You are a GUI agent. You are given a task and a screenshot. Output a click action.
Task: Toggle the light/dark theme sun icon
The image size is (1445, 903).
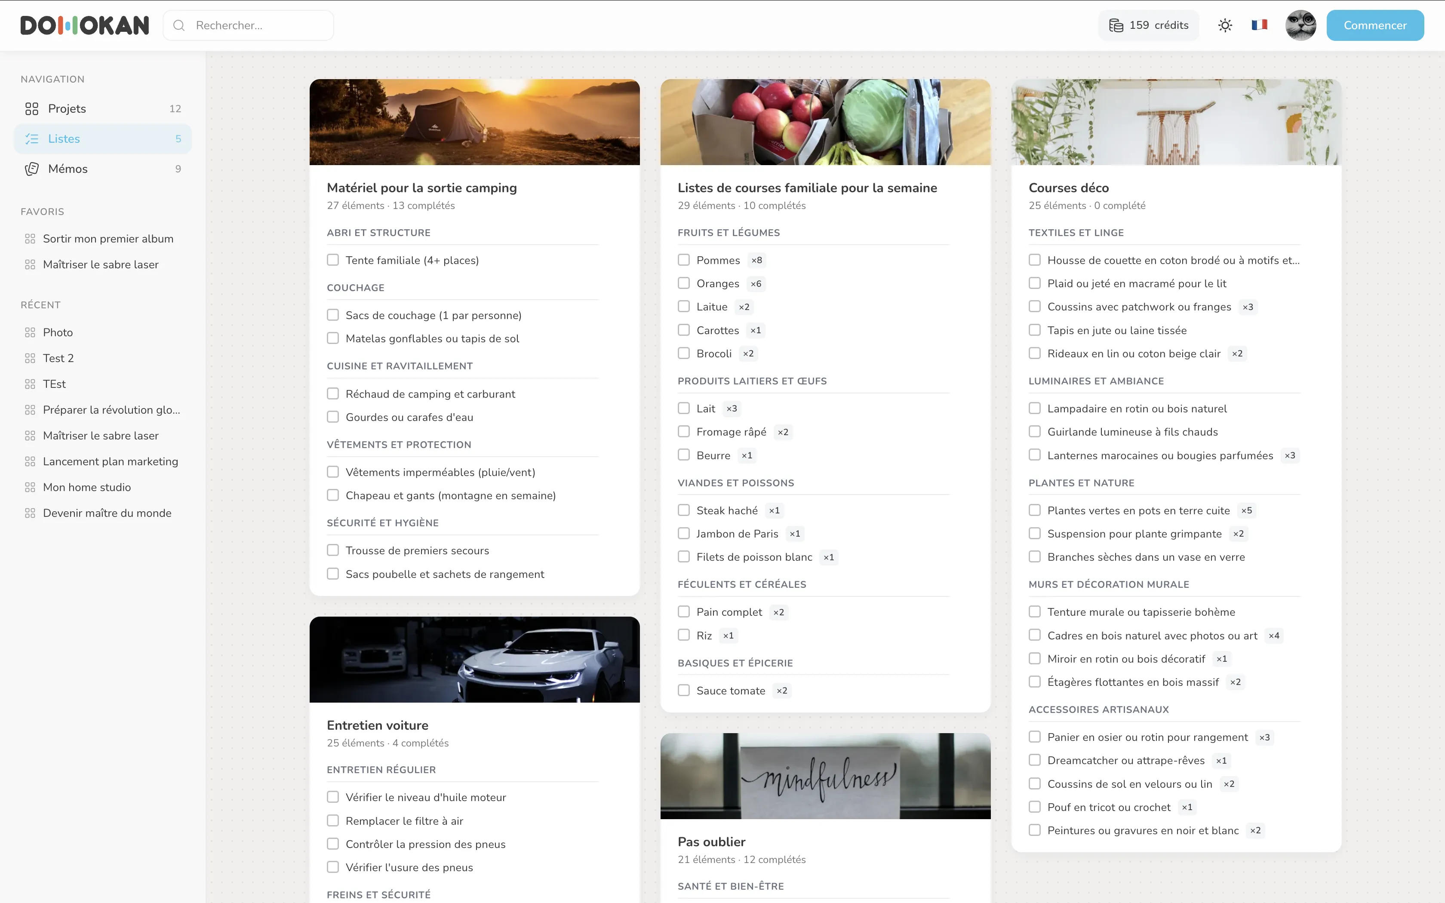click(x=1225, y=25)
